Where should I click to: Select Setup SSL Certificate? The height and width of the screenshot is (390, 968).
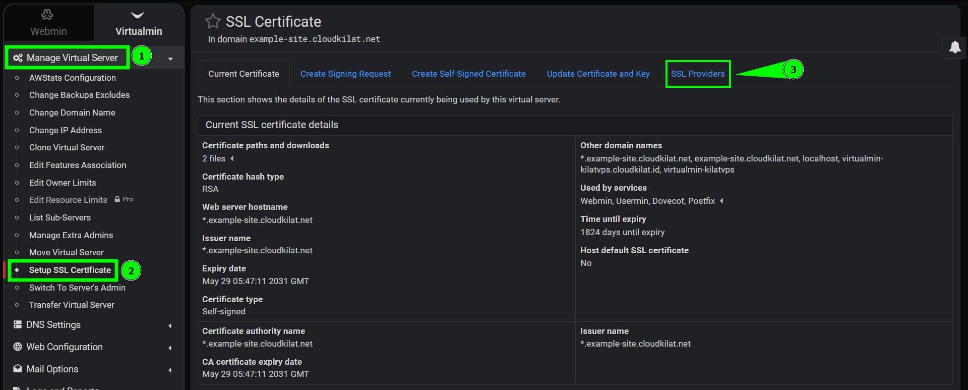[70, 270]
